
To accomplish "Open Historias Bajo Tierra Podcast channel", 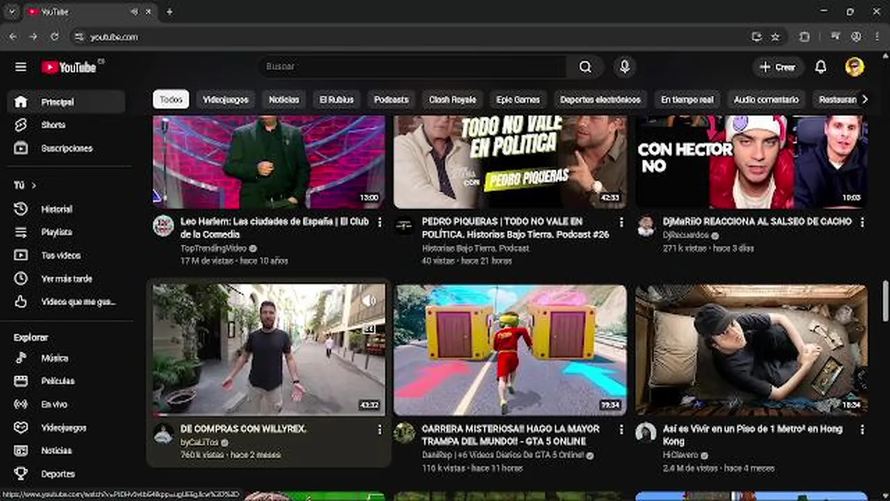I will click(476, 248).
